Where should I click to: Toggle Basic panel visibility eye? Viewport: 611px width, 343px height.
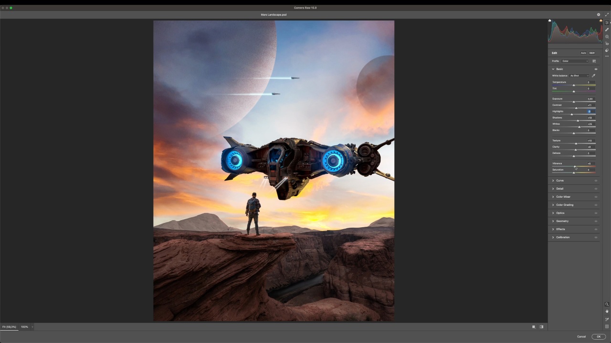click(596, 69)
